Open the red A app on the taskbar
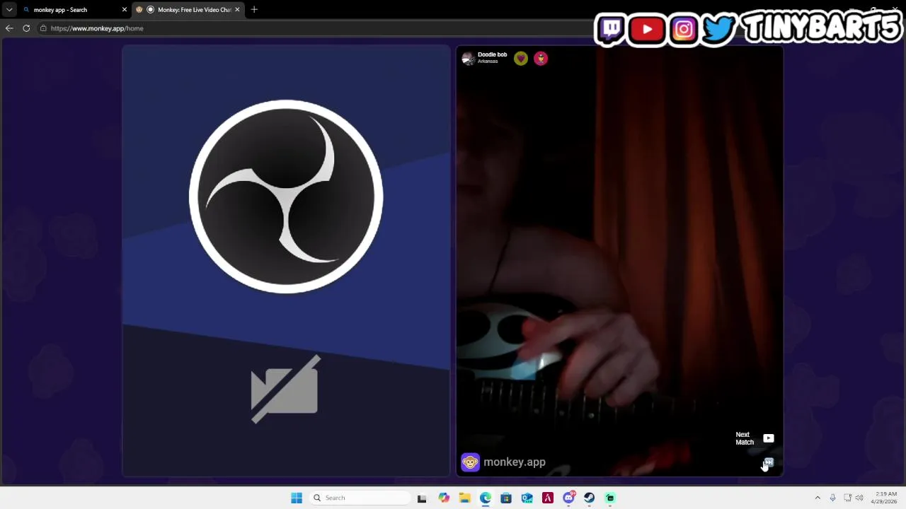Screen dimensions: 906x509 point(548,498)
